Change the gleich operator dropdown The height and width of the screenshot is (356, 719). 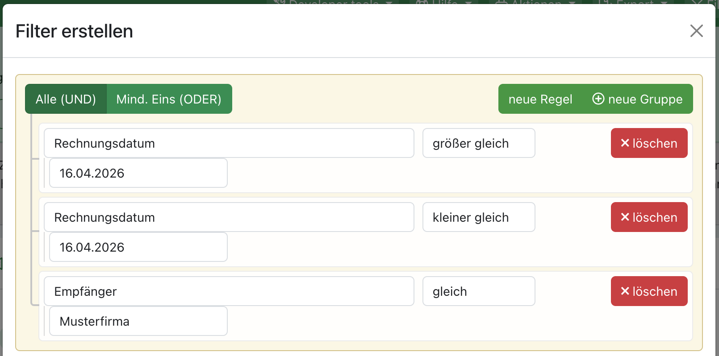pos(478,291)
